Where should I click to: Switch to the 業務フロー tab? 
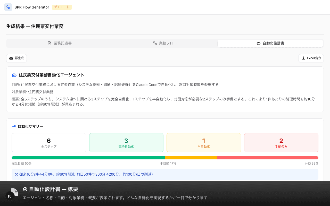165,43
